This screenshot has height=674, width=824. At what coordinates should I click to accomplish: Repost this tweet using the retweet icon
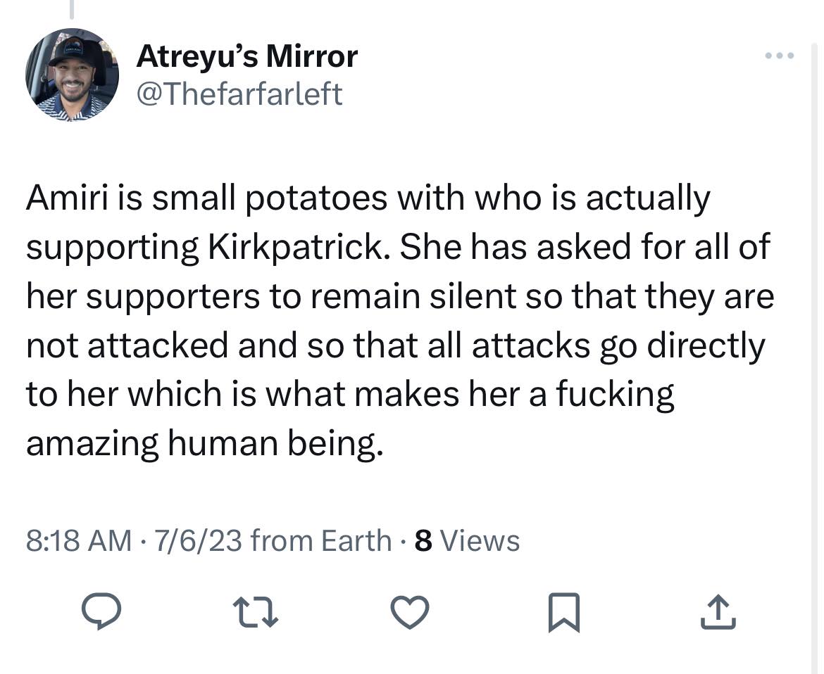[x=256, y=612]
